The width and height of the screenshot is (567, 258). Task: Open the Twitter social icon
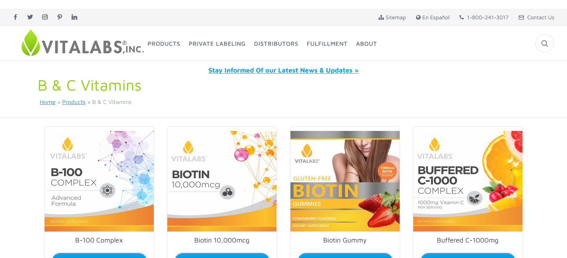[30, 17]
